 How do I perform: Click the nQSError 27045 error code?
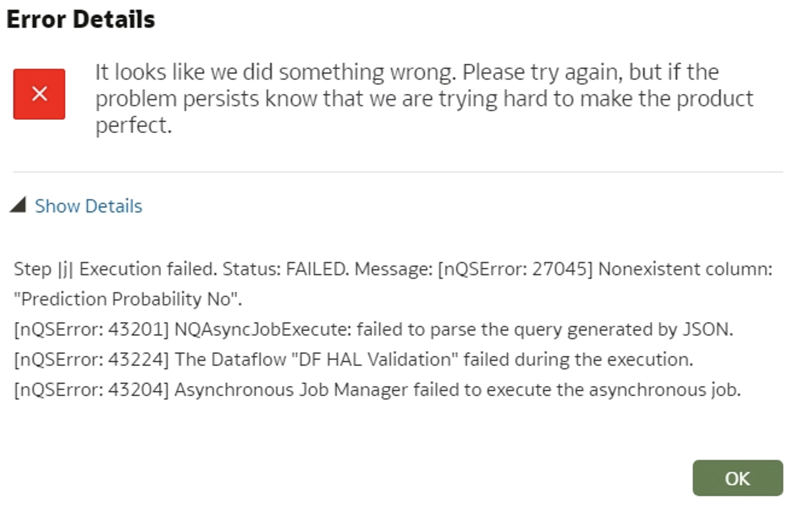click(515, 269)
